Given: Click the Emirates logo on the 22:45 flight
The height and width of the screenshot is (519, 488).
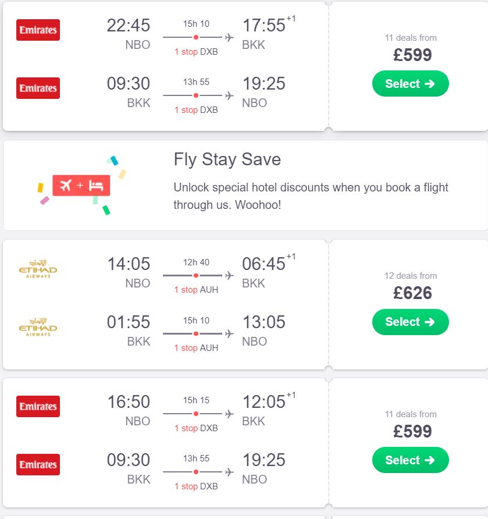Looking at the screenshot, I should tap(38, 30).
